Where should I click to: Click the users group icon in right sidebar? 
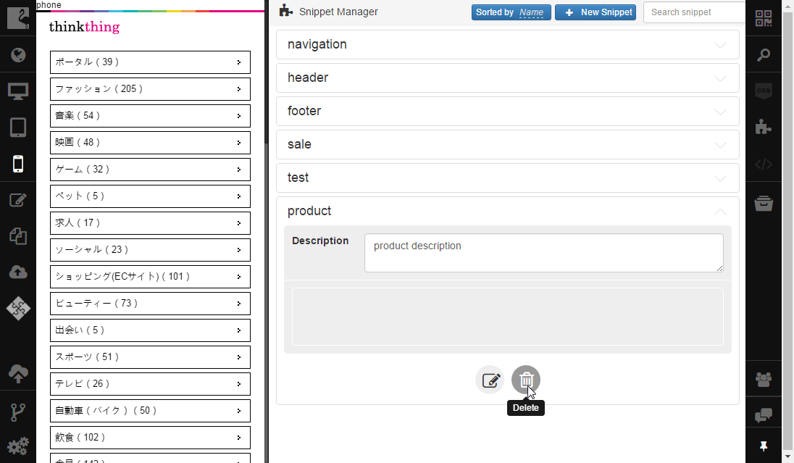point(763,379)
